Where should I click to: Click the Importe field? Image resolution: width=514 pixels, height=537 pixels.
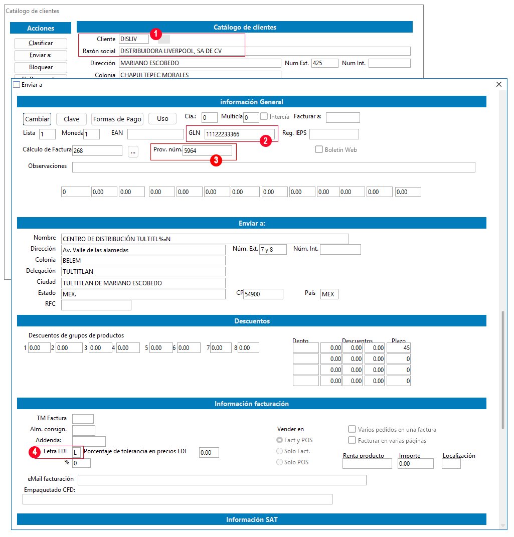click(416, 464)
